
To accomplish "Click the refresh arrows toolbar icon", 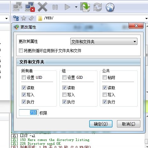I will (x=97, y=7).
